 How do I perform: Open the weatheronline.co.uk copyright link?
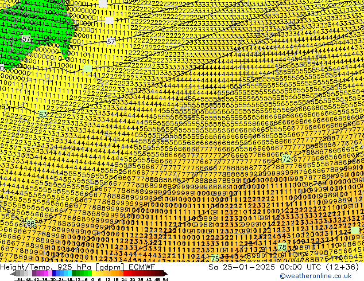coord(316,276)
